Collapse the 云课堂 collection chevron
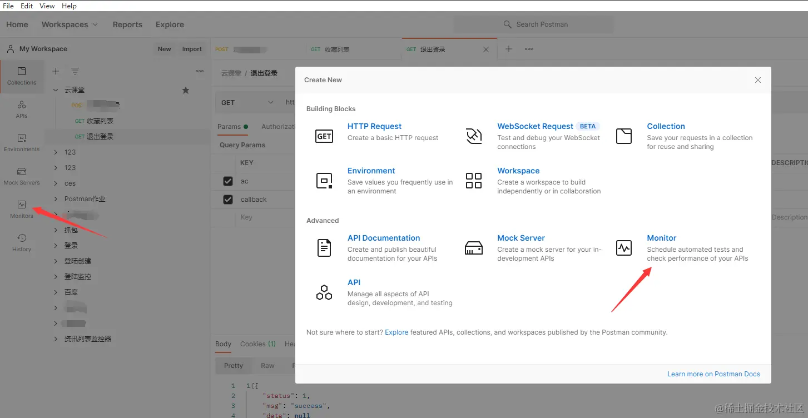This screenshot has width=808, height=418. (x=56, y=90)
